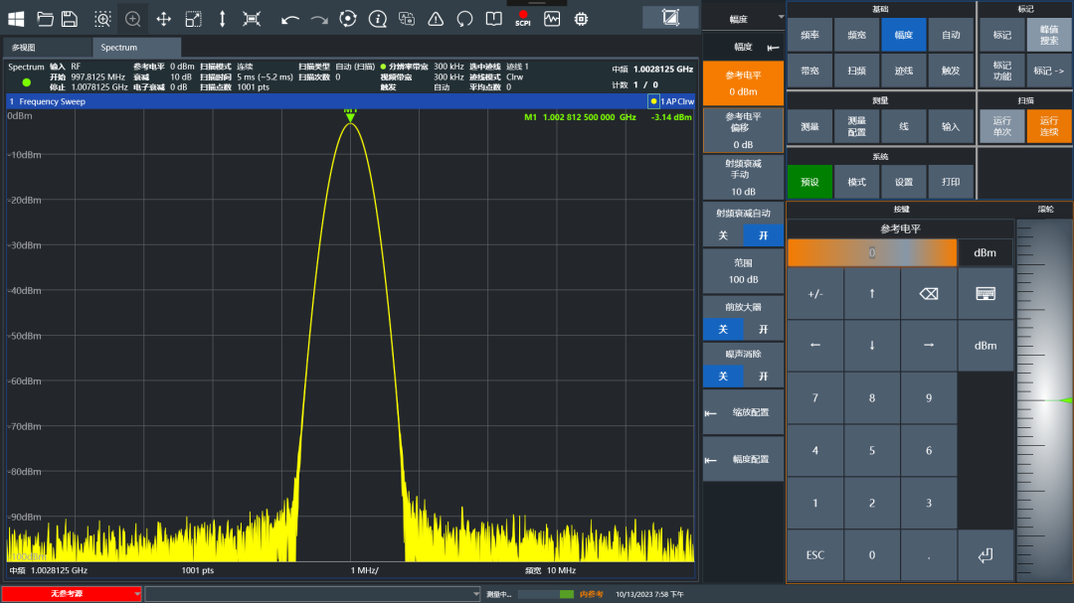Click the translate/language icon
Viewport: 1074px width, 603px height.
(407, 19)
